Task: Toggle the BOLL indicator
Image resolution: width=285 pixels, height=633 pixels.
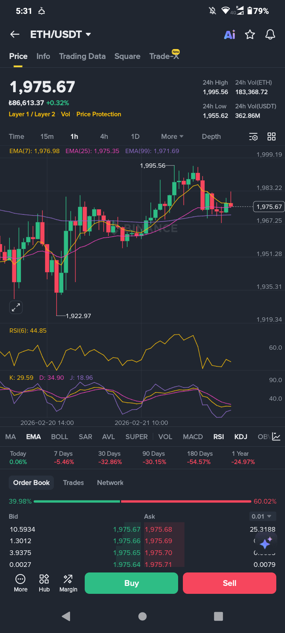Action: click(x=60, y=437)
